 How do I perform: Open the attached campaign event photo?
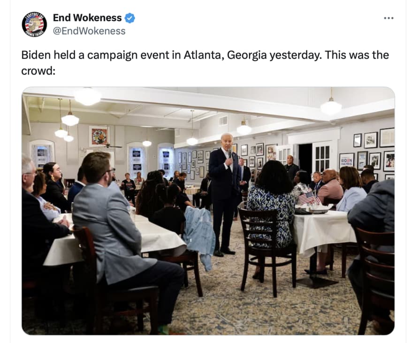coord(208,211)
